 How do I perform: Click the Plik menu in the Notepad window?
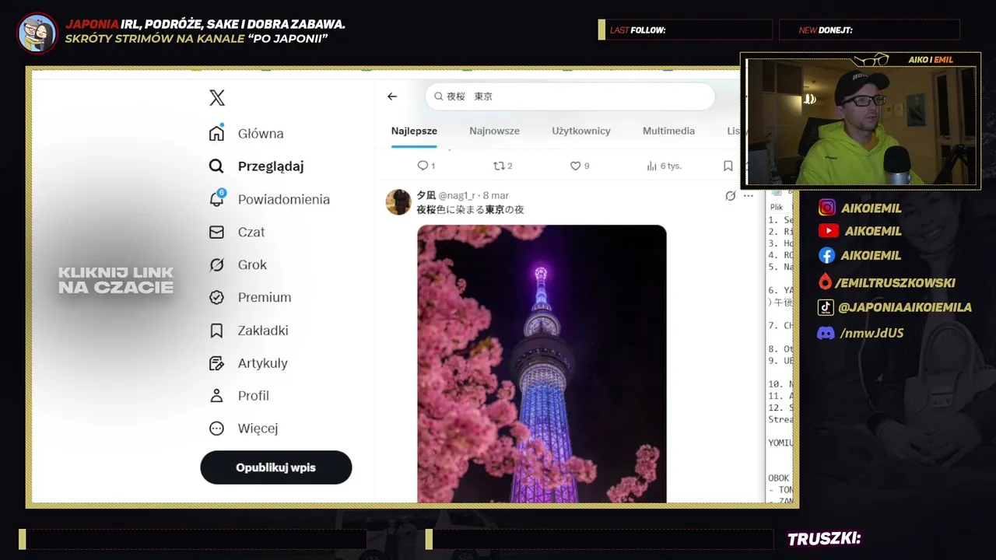coord(777,207)
